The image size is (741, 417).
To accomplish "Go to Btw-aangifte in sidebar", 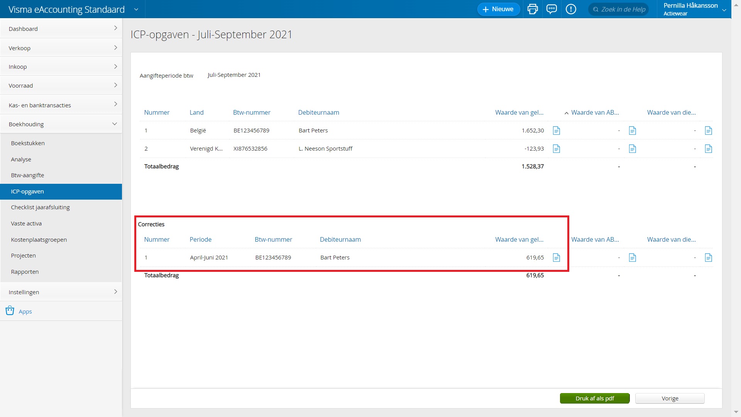I will [27, 175].
